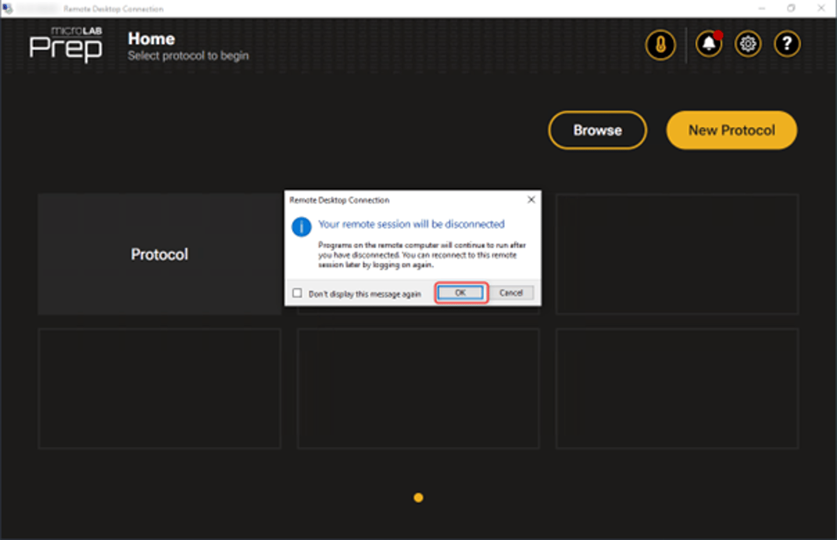Click 'Your remote session will be disconnected' text
Viewport: 837px width, 540px height.
(x=412, y=224)
